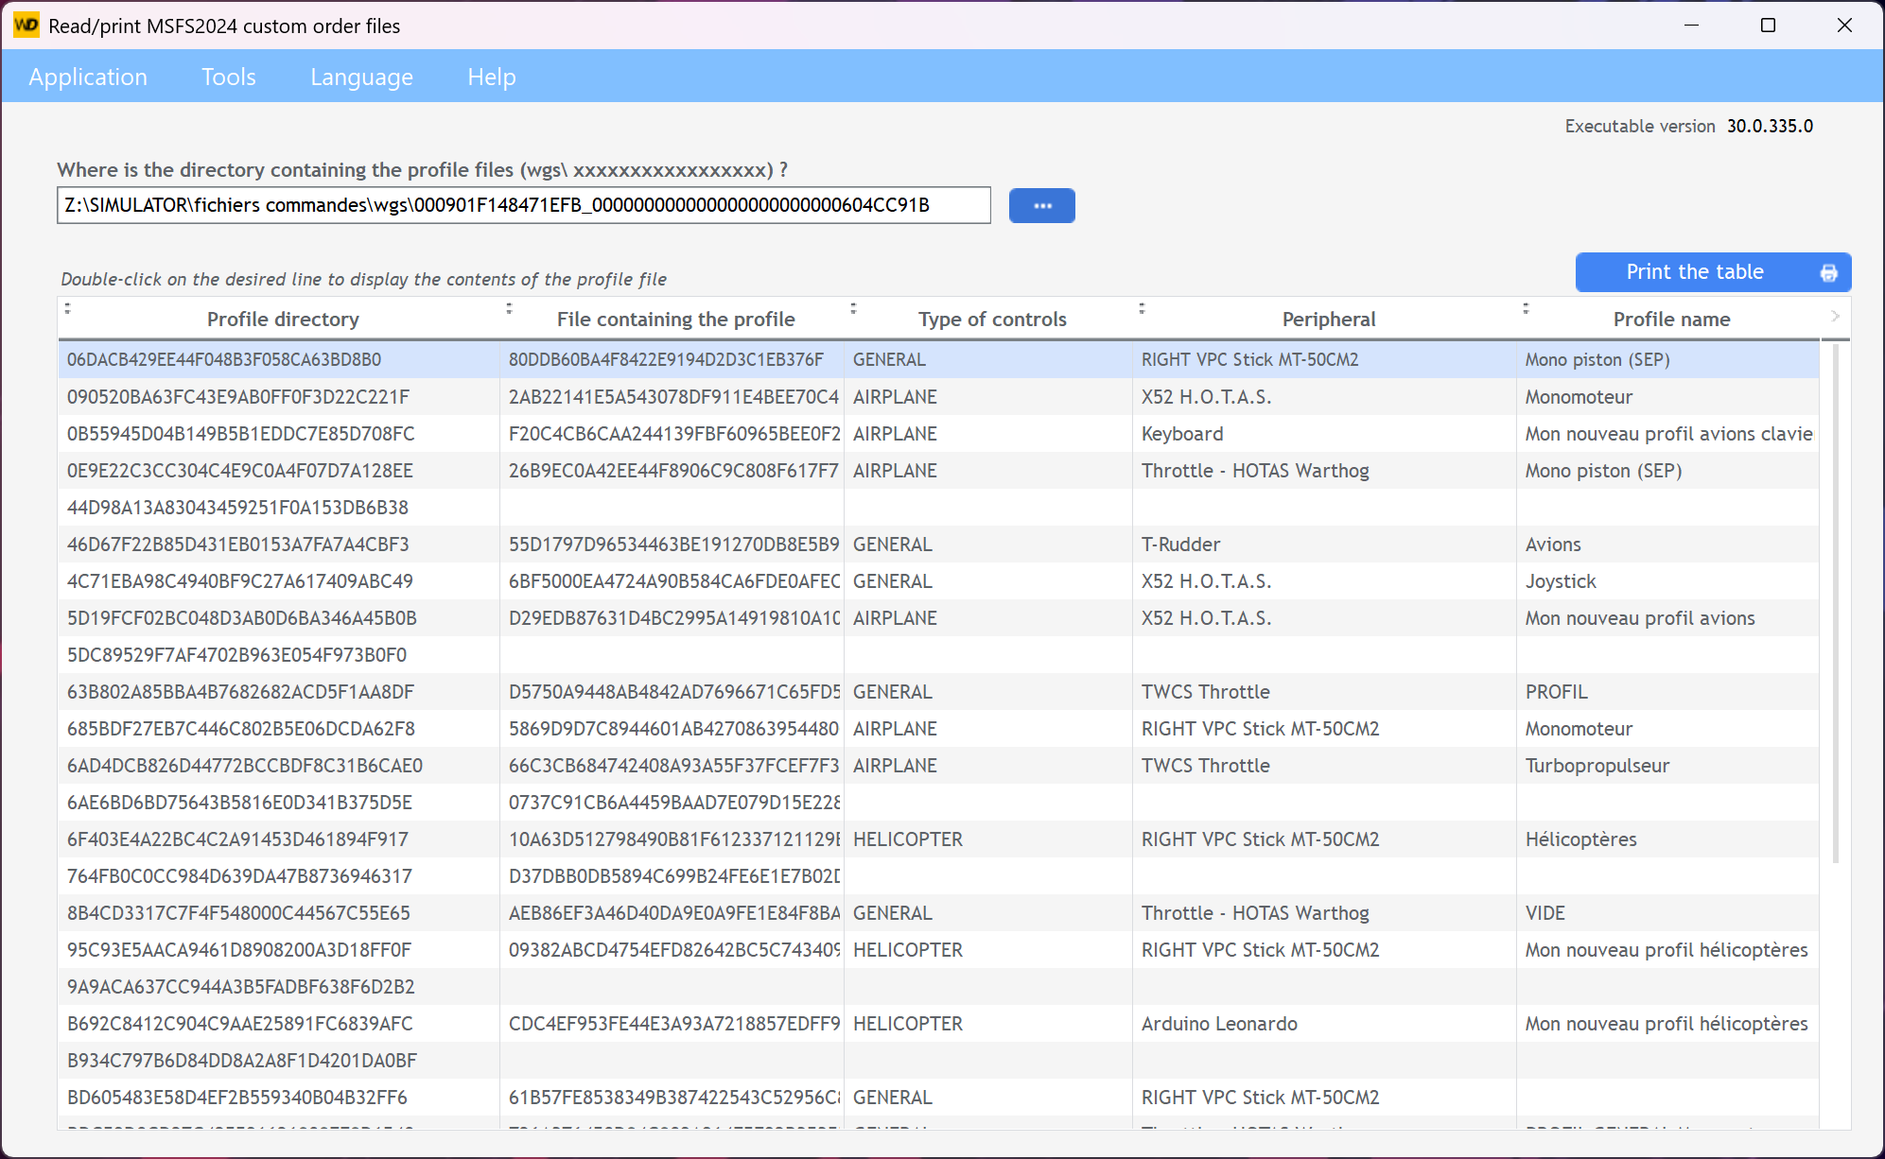Screen dimensions: 1885x1159
Task: Click sort icon of File containing the profile
Action: pyautogui.click(x=509, y=308)
